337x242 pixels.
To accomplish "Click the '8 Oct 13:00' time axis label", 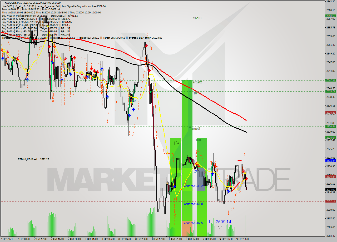I will tap(142, 239).
